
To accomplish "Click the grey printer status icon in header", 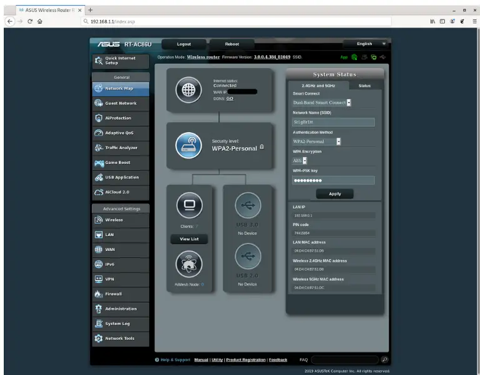I will pos(364,57).
